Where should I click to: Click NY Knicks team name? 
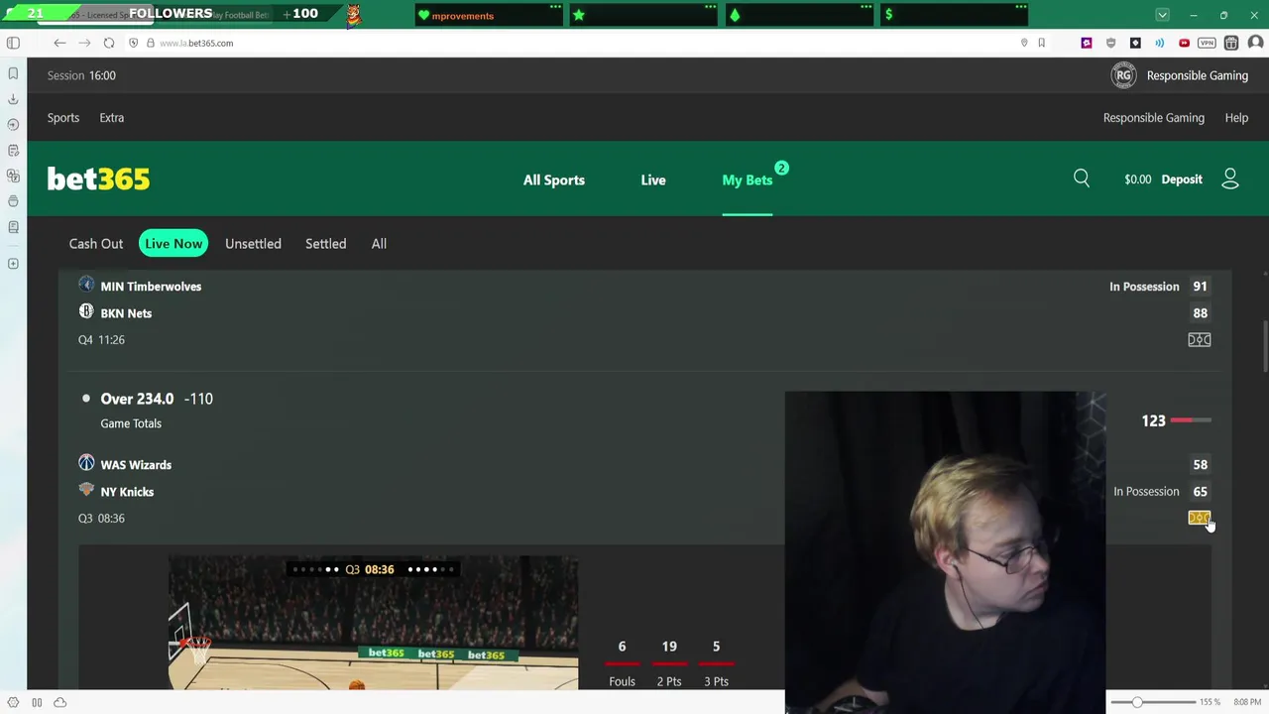(x=127, y=492)
